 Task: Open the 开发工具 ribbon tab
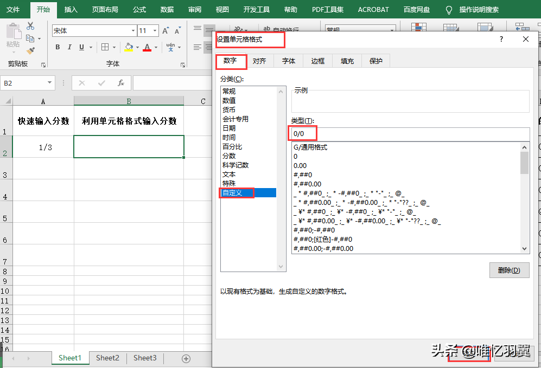pos(256,9)
